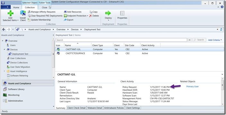226x115 pixels.
Task: Click Overview in the breadcrumb path
Action: click(x=61, y=29)
